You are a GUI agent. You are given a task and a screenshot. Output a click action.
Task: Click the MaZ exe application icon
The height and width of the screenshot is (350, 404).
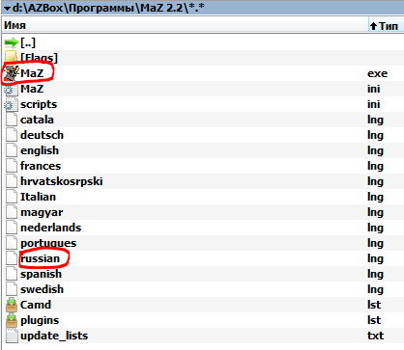pyautogui.click(x=12, y=73)
